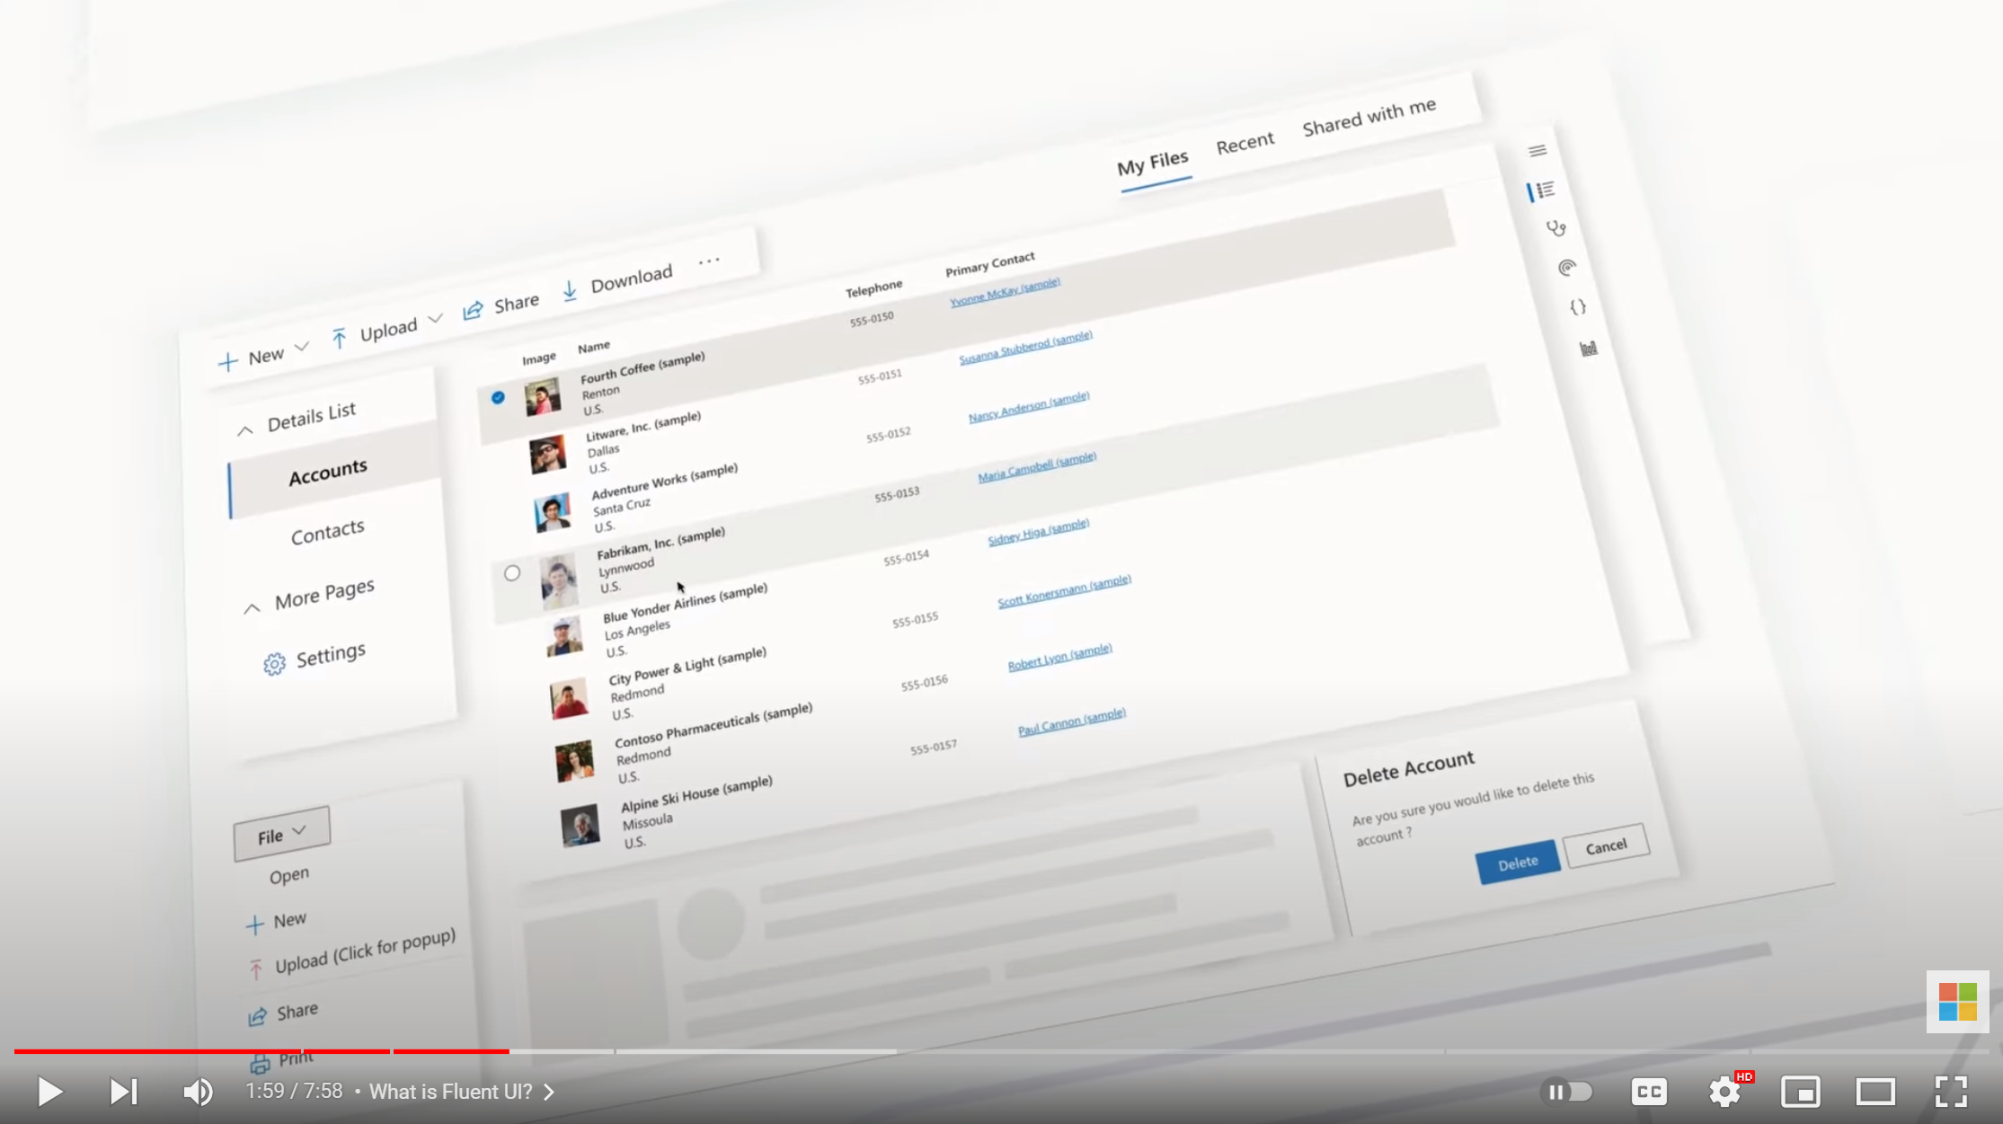The width and height of the screenshot is (2003, 1124).
Task: Toggle the autoplay switch
Action: pos(1566,1092)
